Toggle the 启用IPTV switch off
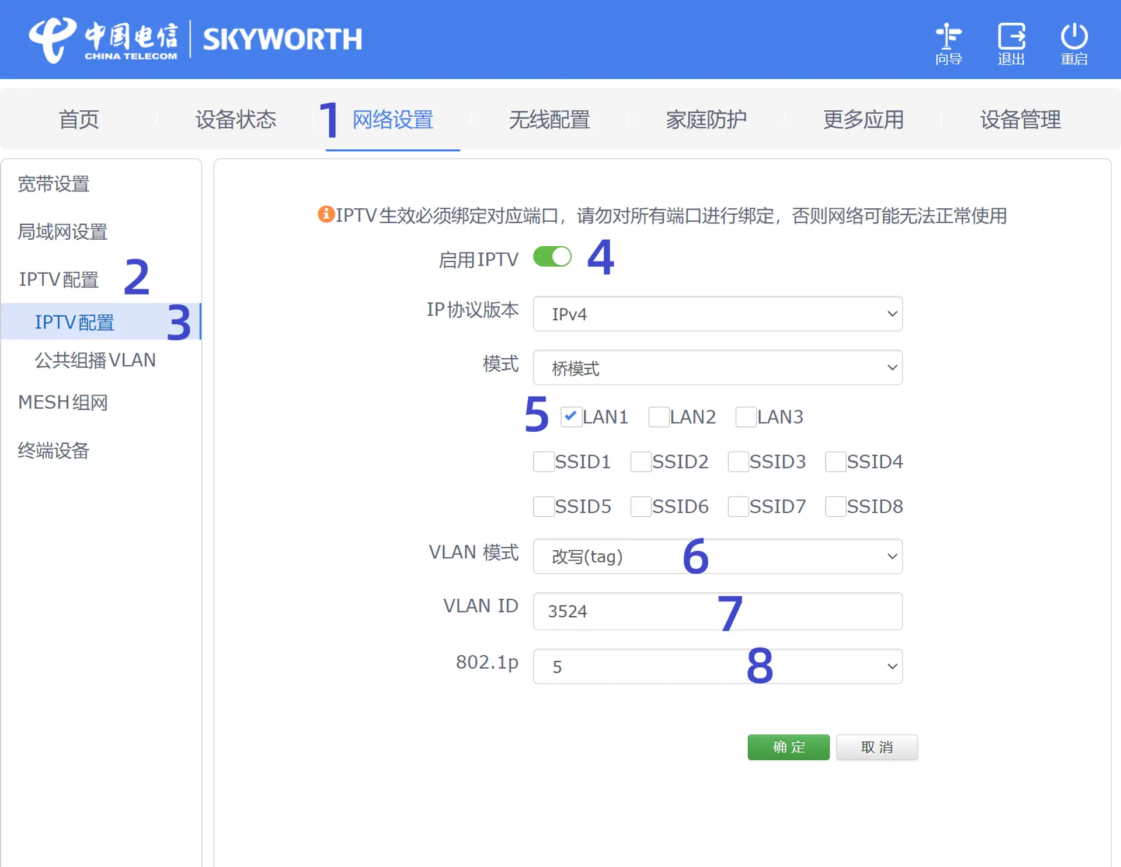The width and height of the screenshot is (1121, 867). pyautogui.click(x=552, y=257)
